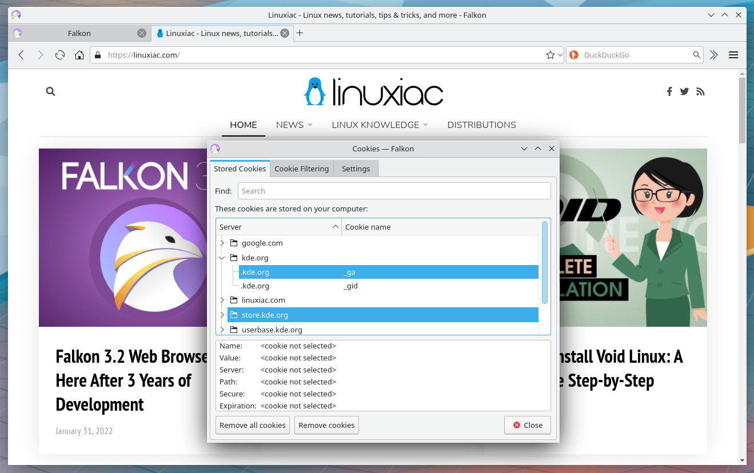Close the Cookies dialog with Close button

527,425
